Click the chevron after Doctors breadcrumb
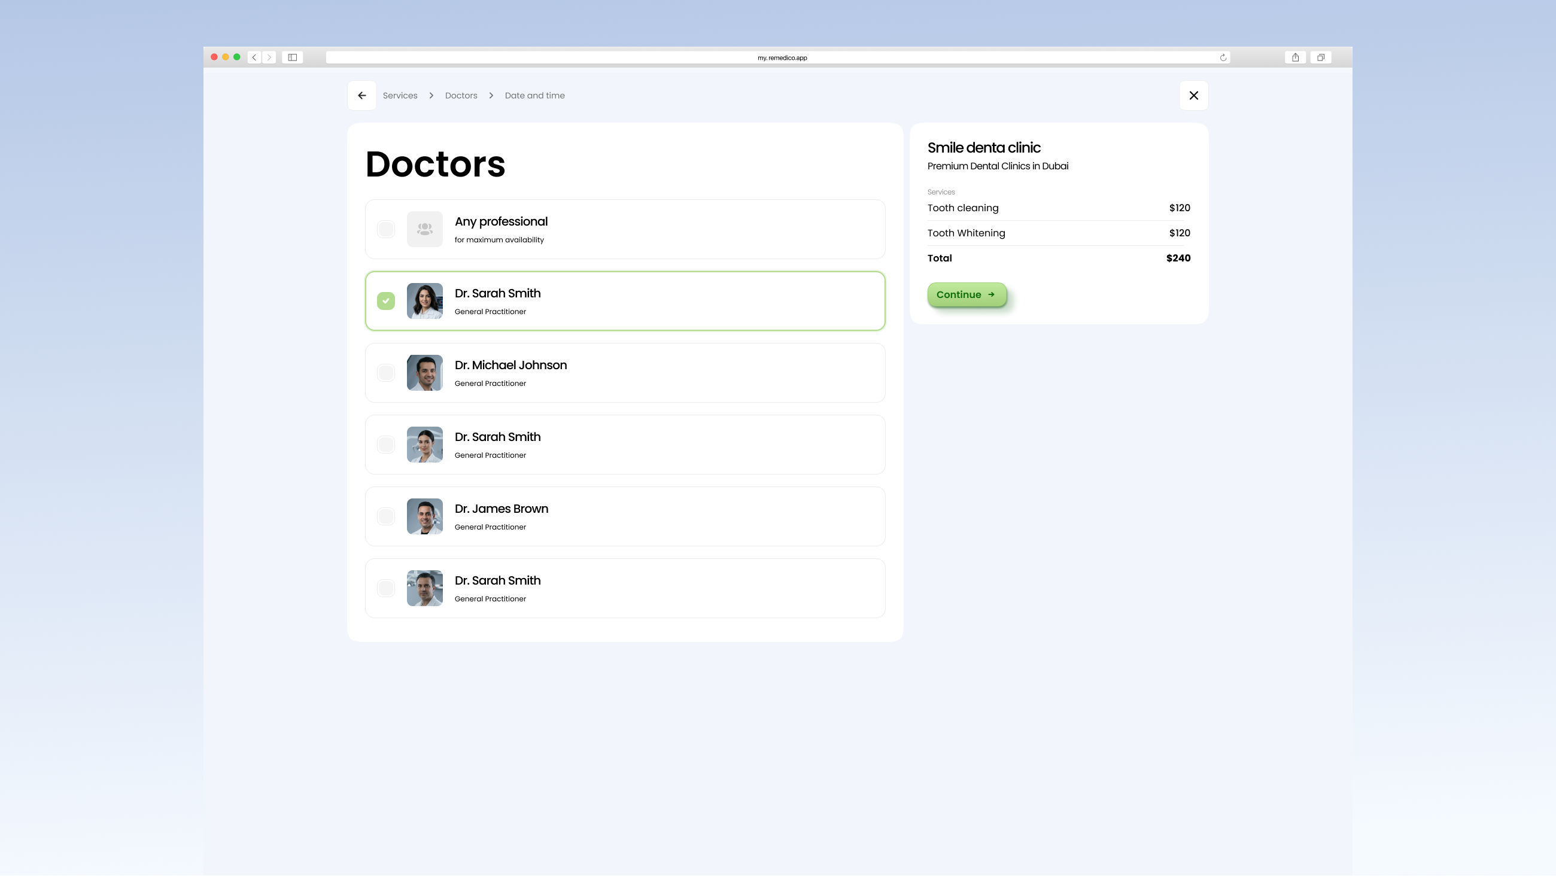This screenshot has width=1556, height=876. pos(491,96)
